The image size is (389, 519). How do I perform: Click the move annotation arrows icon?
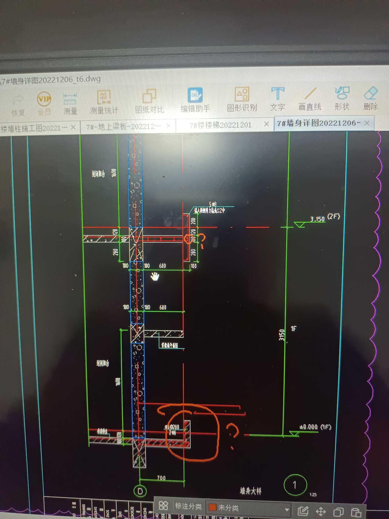click(x=321, y=511)
